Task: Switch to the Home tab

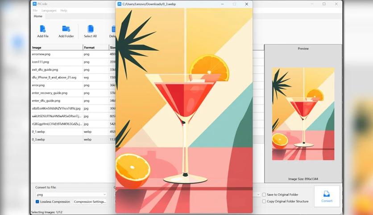Action: [38, 16]
